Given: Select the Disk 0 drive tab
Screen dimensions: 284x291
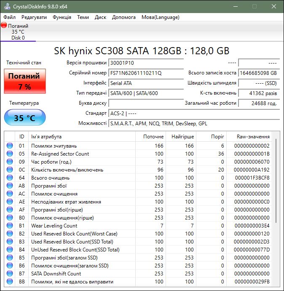Looking at the screenshot, I should [18, 32].
